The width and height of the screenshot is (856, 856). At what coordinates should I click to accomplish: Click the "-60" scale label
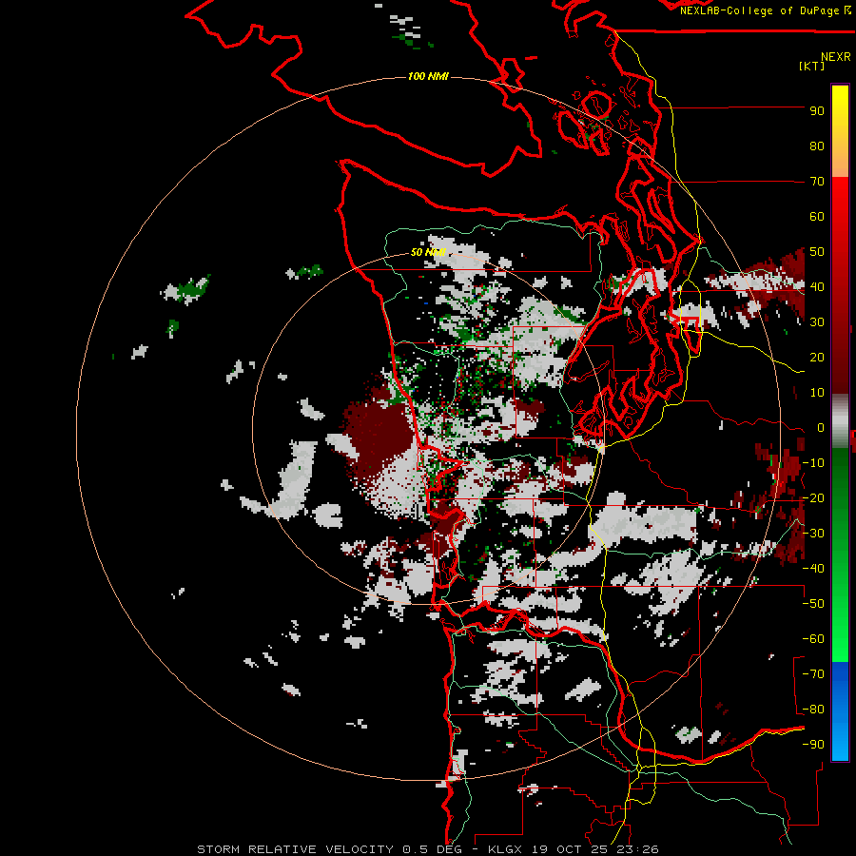[813, 639]
